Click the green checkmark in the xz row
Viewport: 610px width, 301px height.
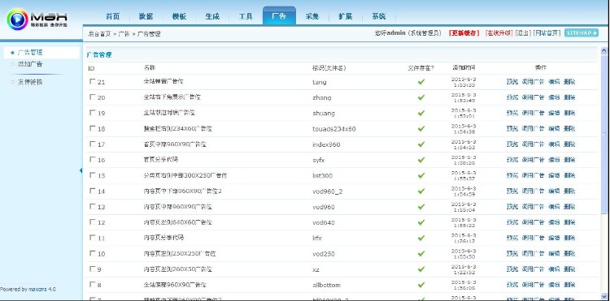421,269
